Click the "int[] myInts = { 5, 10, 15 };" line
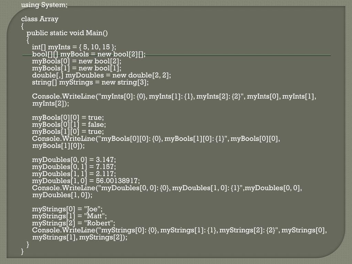The width and height of the screenshot is (352, 264). coord(74,47)
